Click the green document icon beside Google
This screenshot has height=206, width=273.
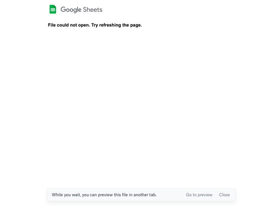tap(53, 9)
